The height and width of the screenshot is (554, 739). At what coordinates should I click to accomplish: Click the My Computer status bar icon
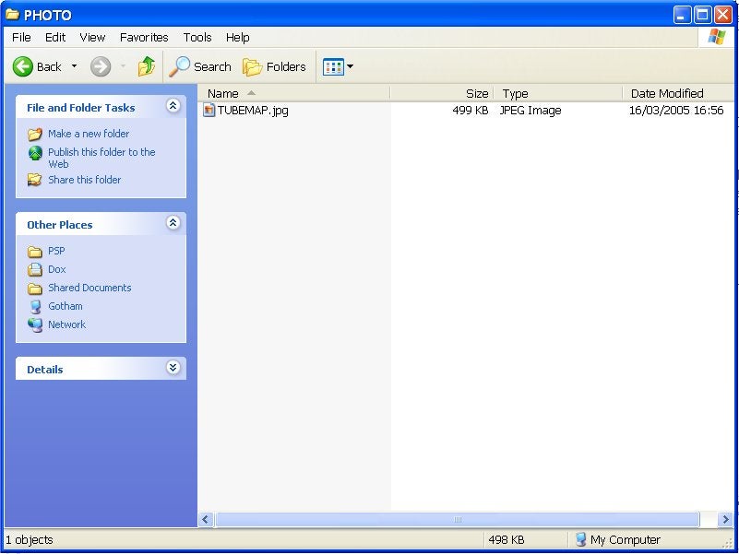[x=580, y=539]
